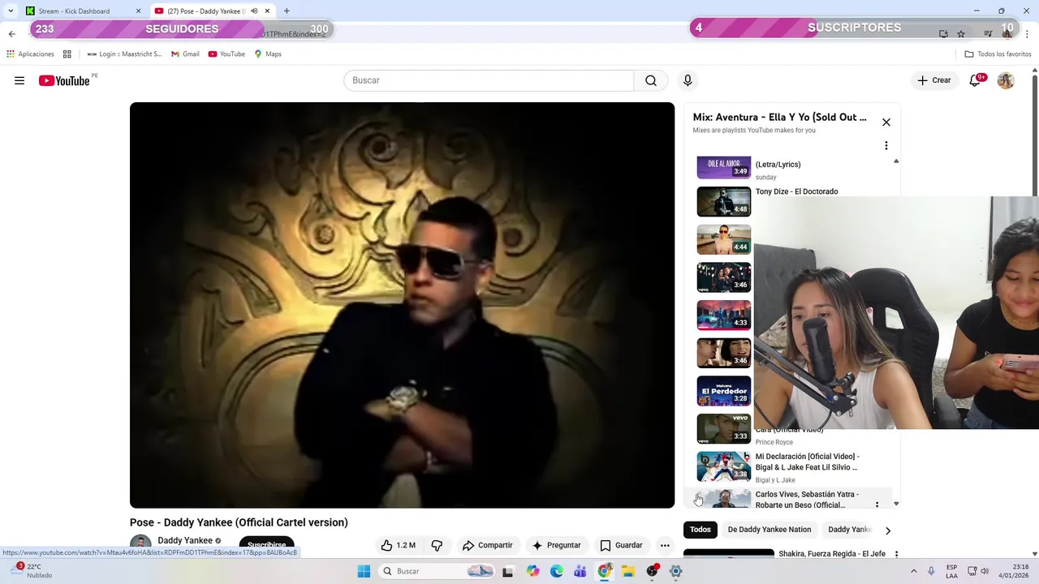Play Tony Dize - El Doctorado from the playlist
1039x584 pixels.
pyautogui.click(x=796, y=191)
